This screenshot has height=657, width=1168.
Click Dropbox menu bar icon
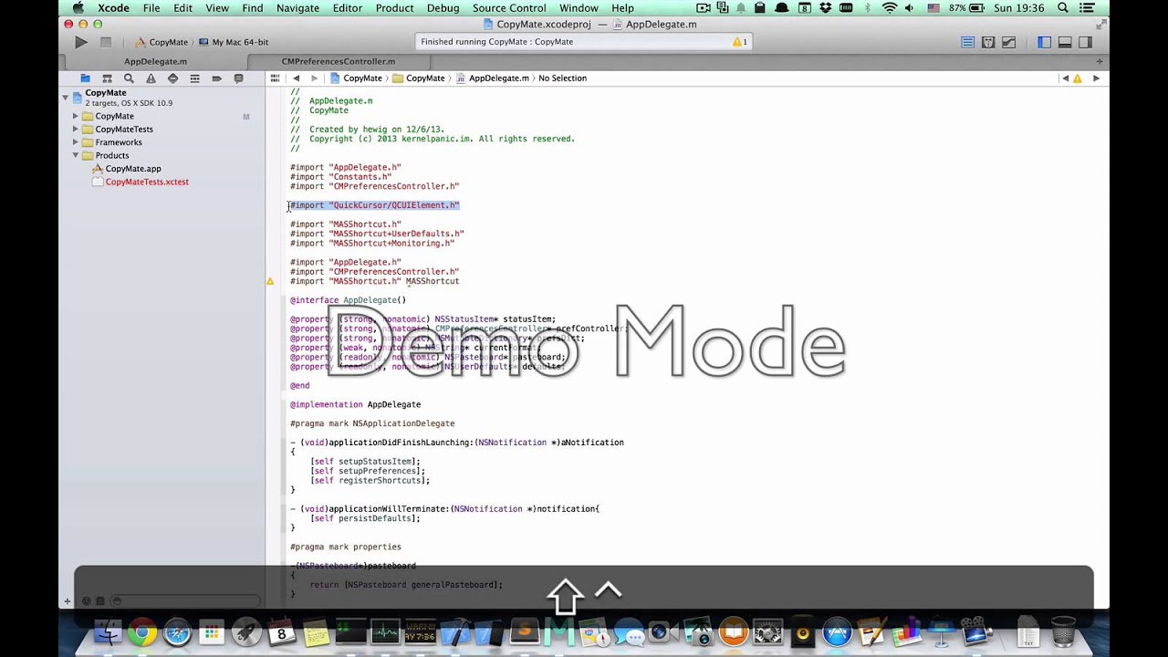pos(827,7)
